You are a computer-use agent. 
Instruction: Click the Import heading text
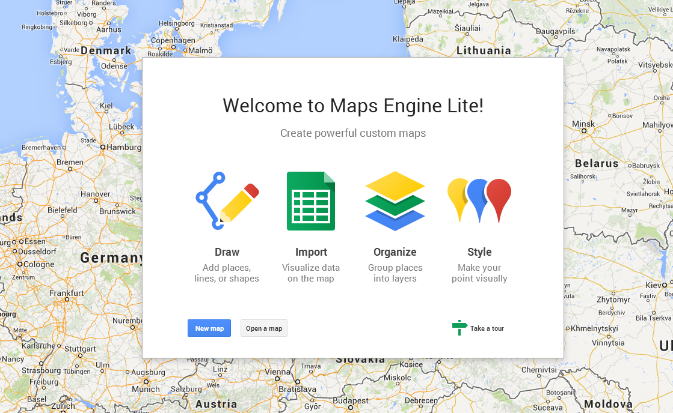coord(311,252)
